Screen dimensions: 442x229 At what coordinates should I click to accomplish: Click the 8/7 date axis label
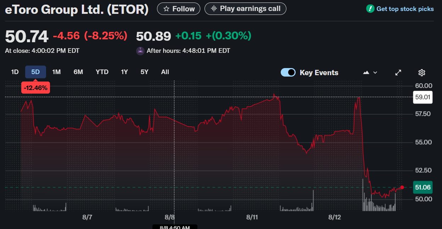click(x=87, y=217)
